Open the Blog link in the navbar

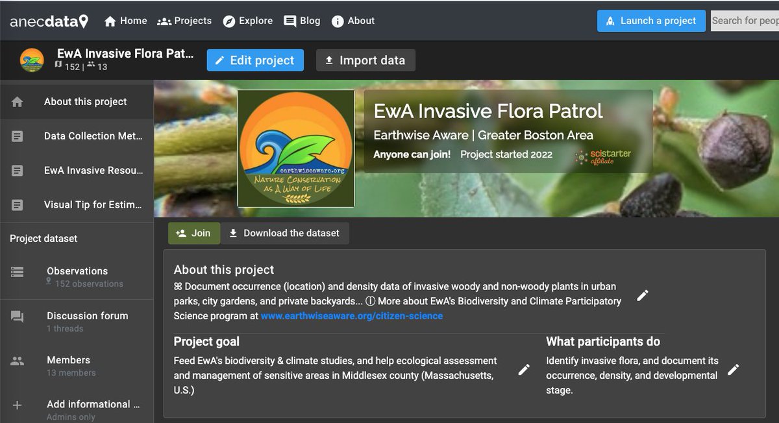click(x=302, y=21)
